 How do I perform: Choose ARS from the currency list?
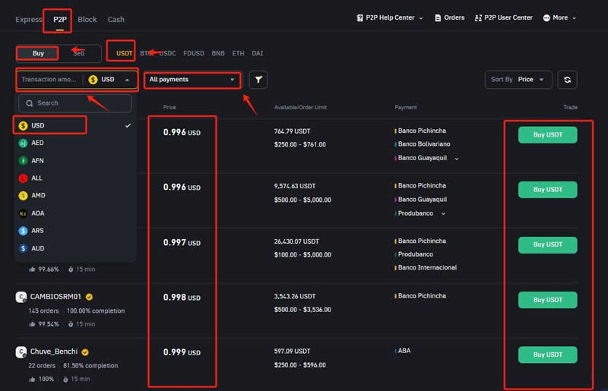pos(74,231)
